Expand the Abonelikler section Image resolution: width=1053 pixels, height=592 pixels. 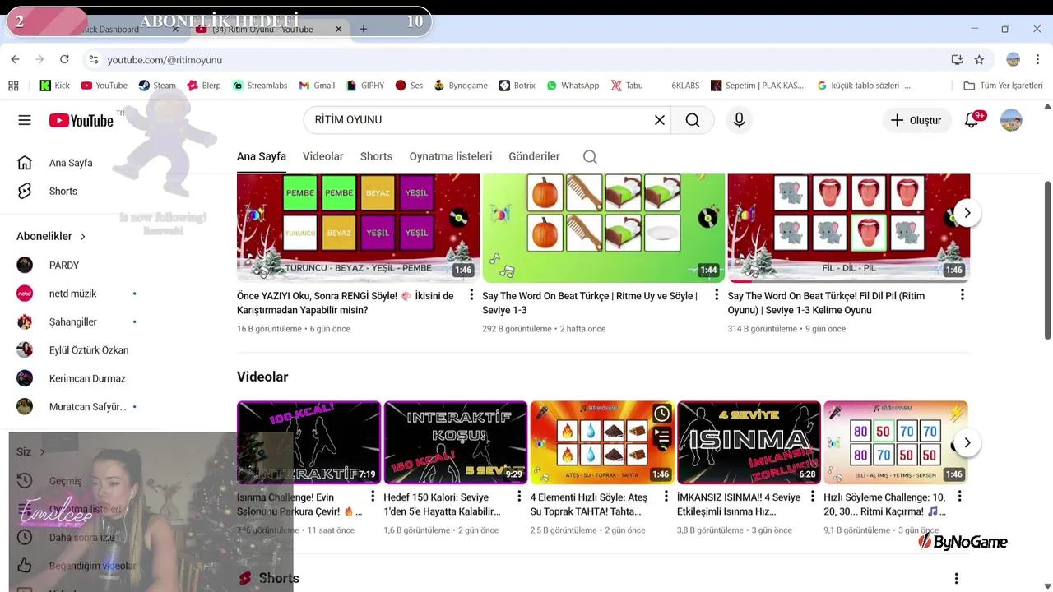pos(51,236)
